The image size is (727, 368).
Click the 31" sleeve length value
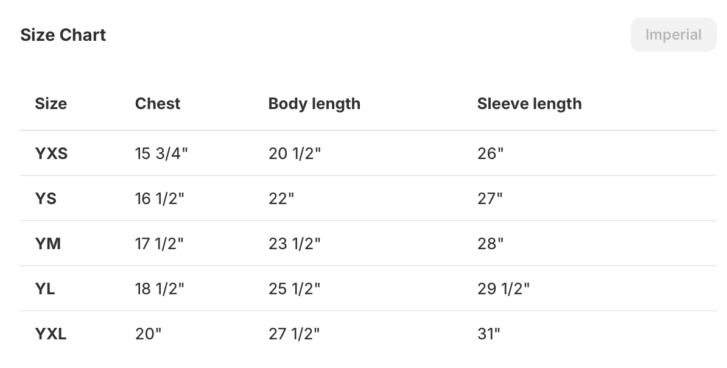pos(488,334)
